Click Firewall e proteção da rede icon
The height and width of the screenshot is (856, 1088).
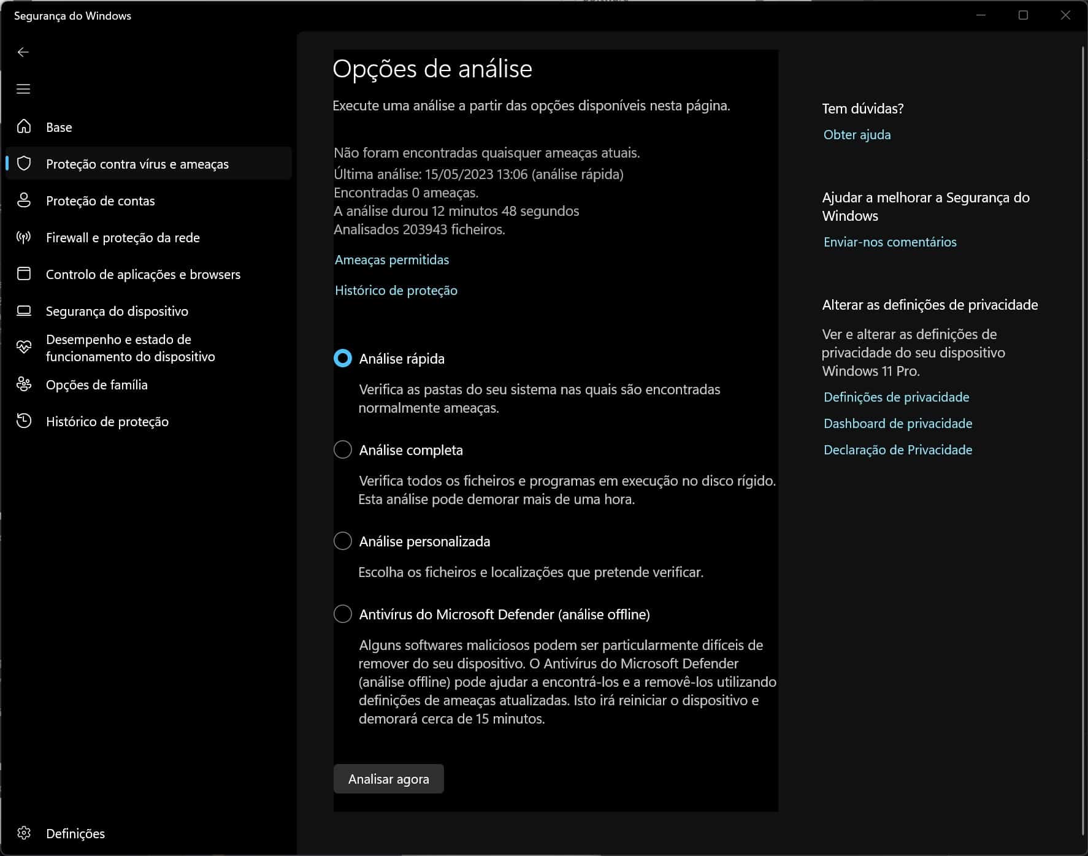[x=24, y=237]
